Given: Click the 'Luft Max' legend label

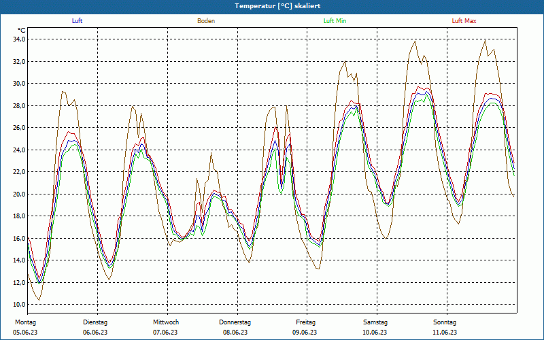Looking at the screenshot, I should 464,21.
